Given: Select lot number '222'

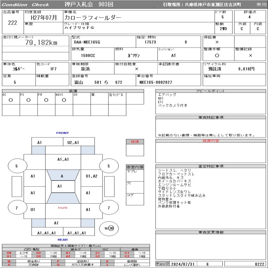Looking at the screenshot, I should tap(12, 23).
